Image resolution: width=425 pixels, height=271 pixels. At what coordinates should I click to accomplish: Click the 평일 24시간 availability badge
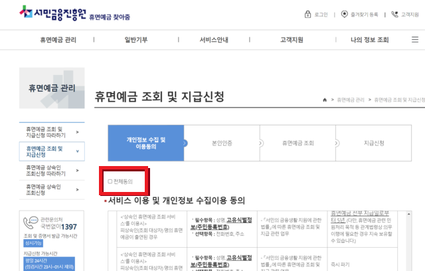pos(49,264)
